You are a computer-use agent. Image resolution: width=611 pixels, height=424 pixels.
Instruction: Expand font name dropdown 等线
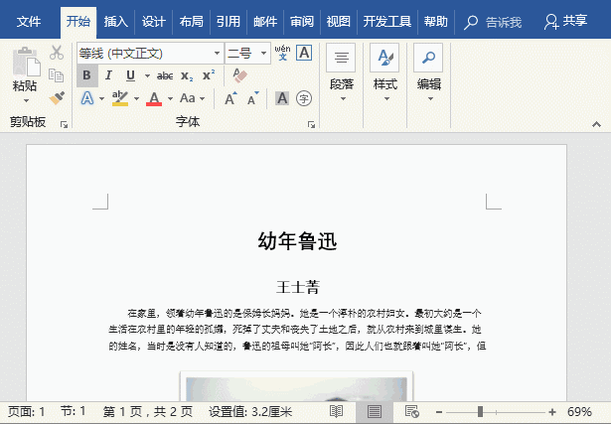click(217, 53)
